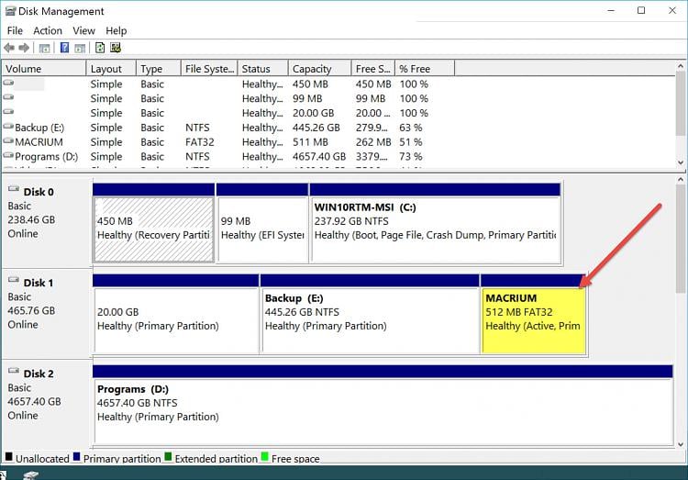
Task: Click the Disk 0 label
Action: (x=39, y=192)
